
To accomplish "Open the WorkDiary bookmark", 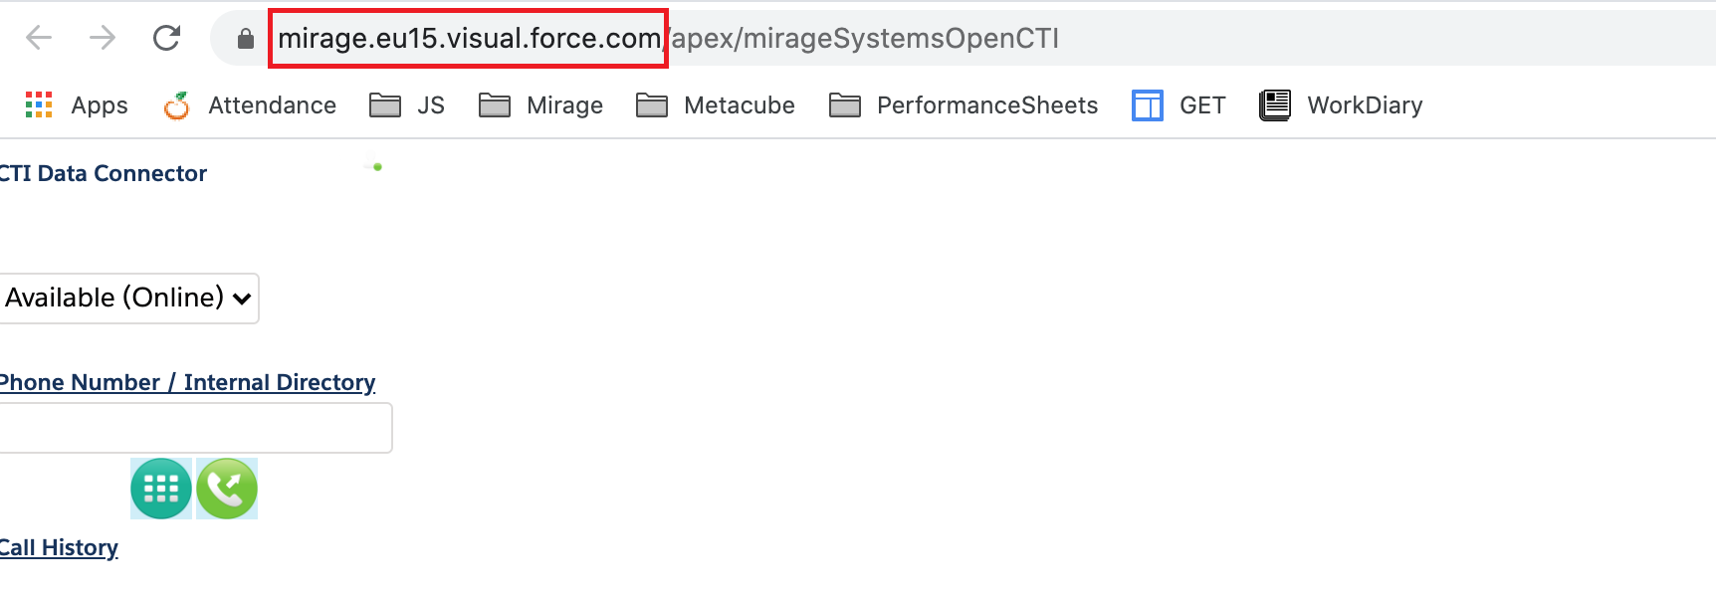I will pos(1341,105).
